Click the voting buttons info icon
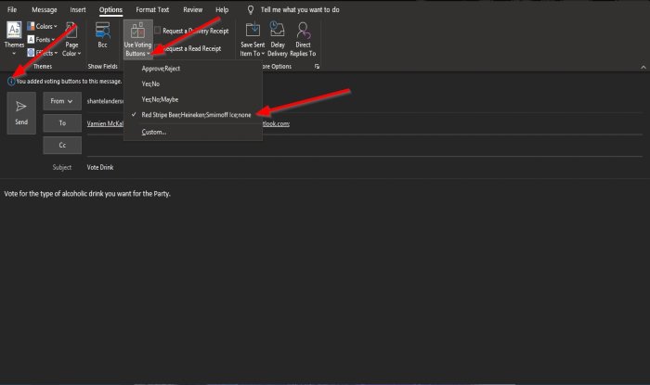 click(x=11, y=82)
